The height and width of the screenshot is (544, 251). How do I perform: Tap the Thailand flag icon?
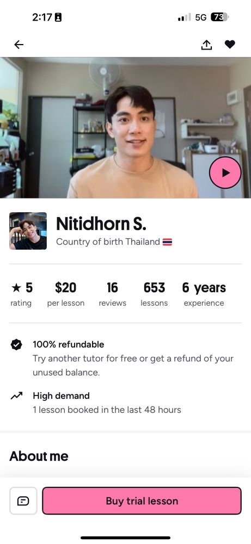[x=167, y=242]
